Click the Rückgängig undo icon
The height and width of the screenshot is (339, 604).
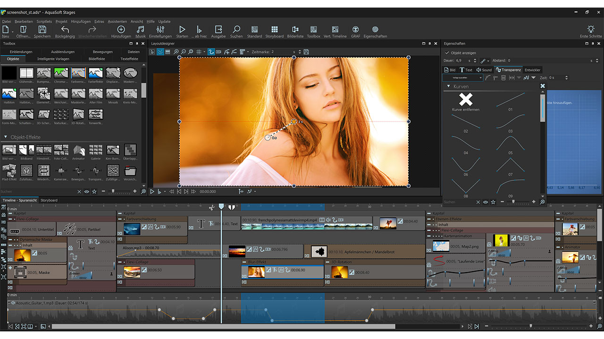coord(65,30)
